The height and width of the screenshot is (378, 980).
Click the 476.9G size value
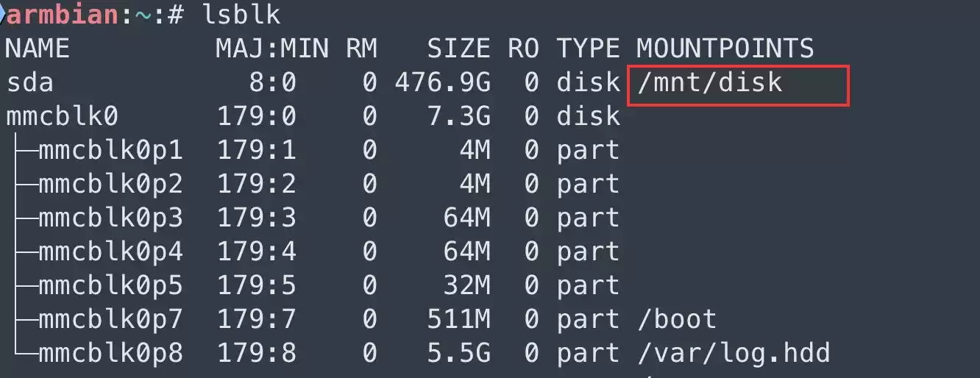[x=442, y=82]
